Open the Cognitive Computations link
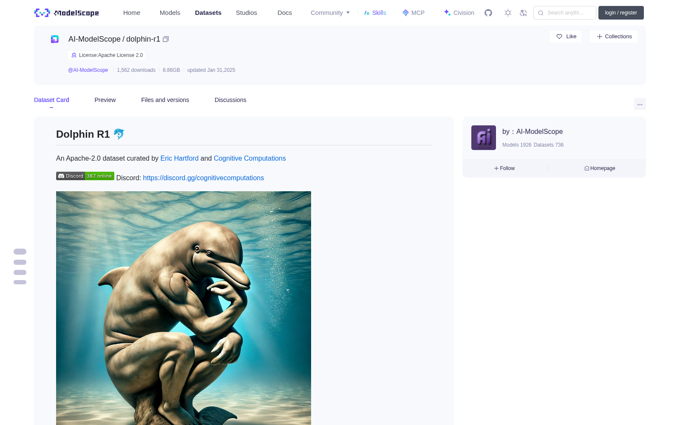 (x=249, y=158)
